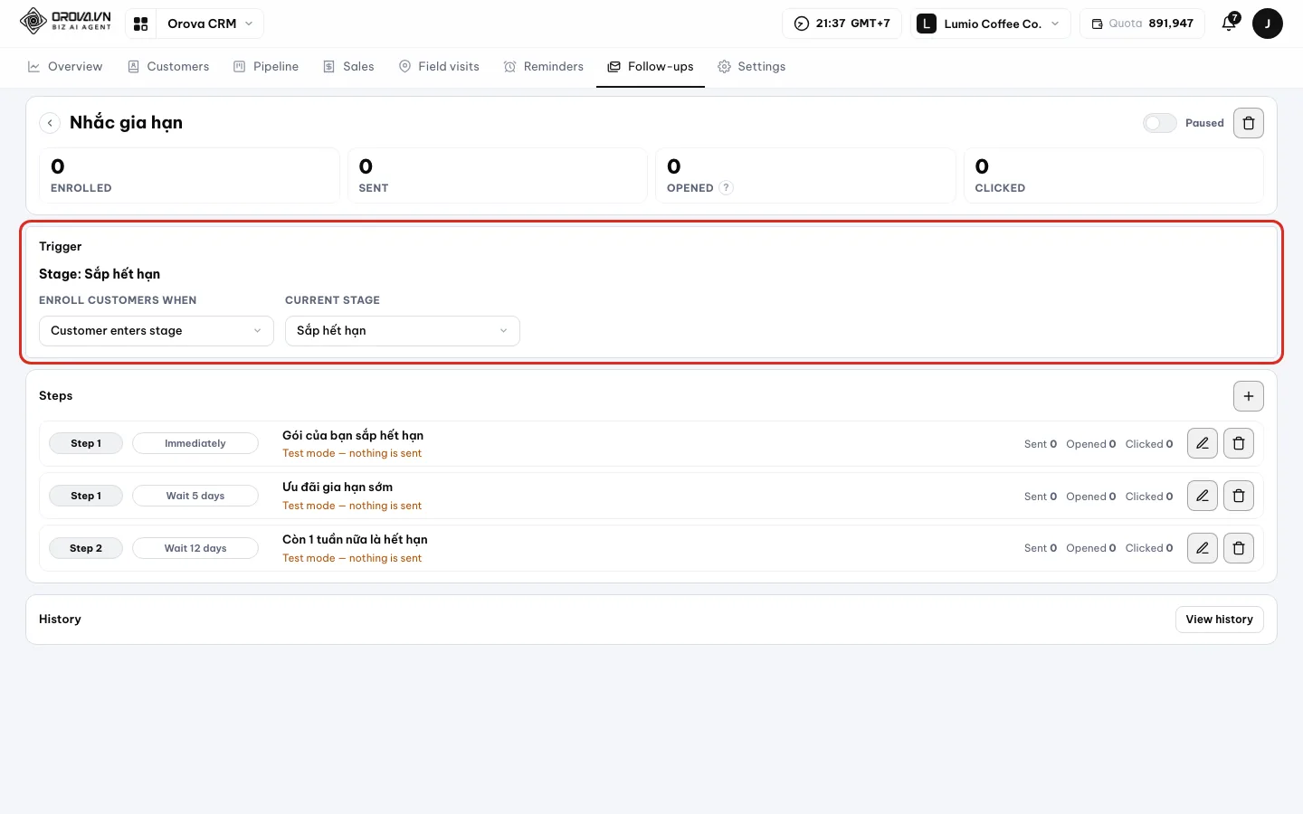Switch to the Sales tab
This screenshot has height=814, width=1303.
348,67
